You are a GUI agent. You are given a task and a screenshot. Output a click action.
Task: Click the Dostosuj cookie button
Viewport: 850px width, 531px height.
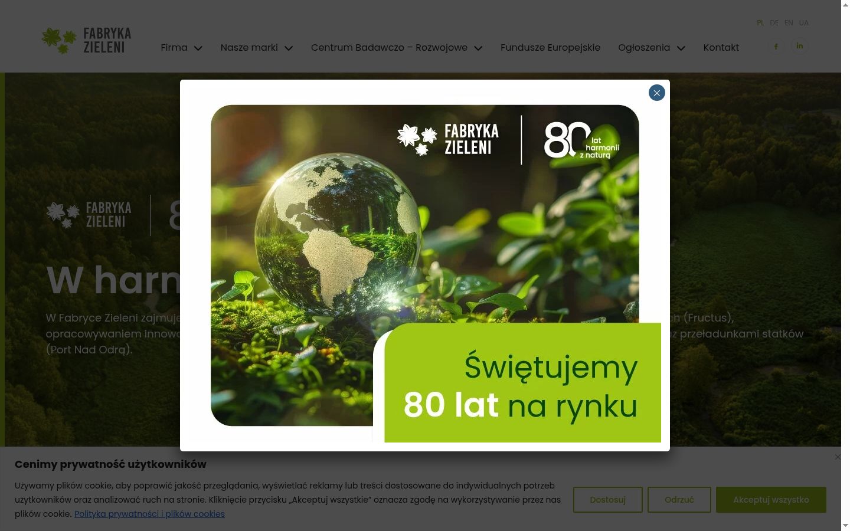click(x=608, y=500)
